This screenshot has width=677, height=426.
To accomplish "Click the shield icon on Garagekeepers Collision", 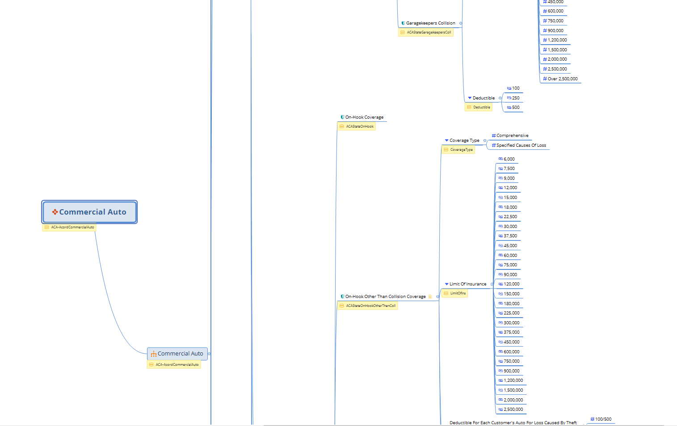I will tap(403, 23).
